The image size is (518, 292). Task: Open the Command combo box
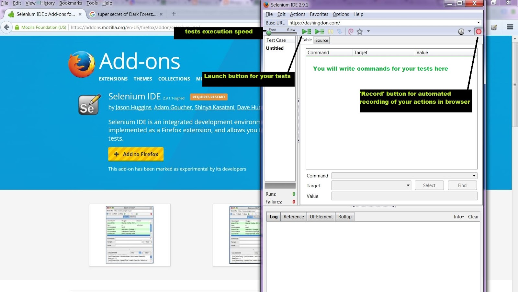point(404,176)
